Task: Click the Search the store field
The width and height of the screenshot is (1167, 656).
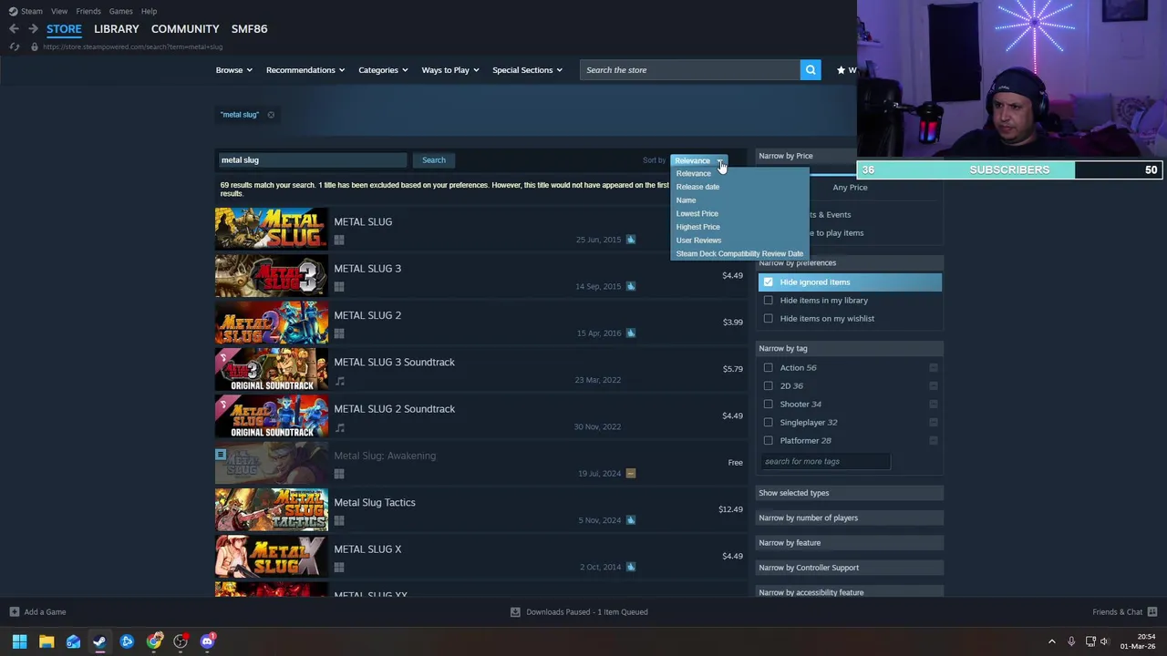Action: 690,70
